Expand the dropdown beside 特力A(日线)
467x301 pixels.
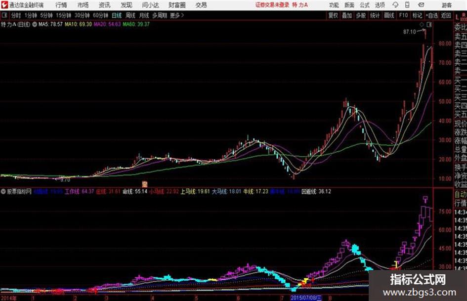[34, 24]
